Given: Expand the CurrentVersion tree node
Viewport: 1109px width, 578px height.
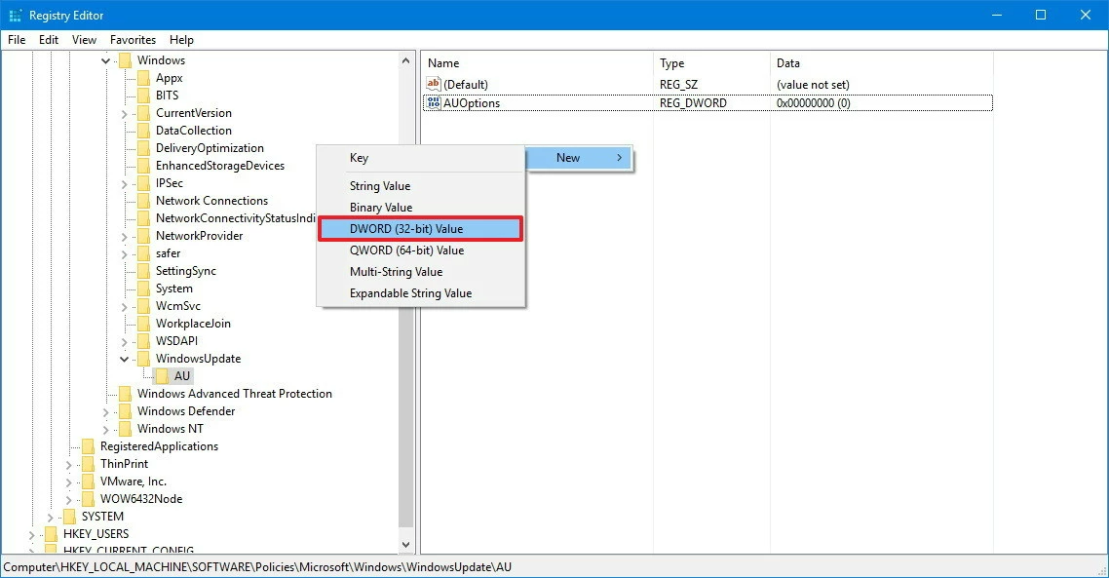Looking at the screenshot, I should tap(124, 113).
